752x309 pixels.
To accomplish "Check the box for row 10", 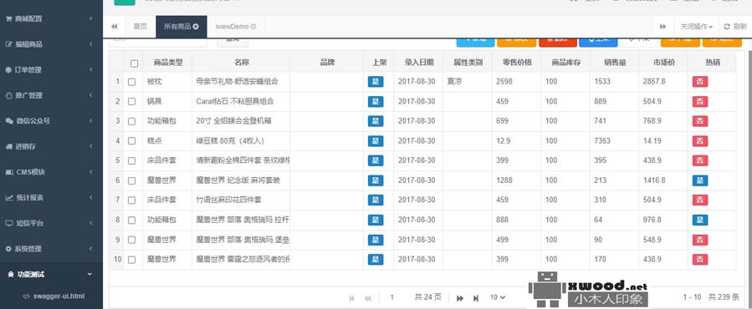I will coord(131,260).
